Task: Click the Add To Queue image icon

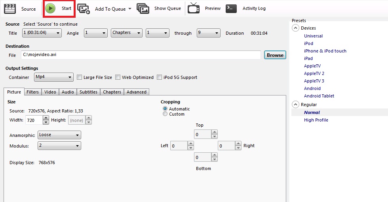Action: click(x=84, y=9)
